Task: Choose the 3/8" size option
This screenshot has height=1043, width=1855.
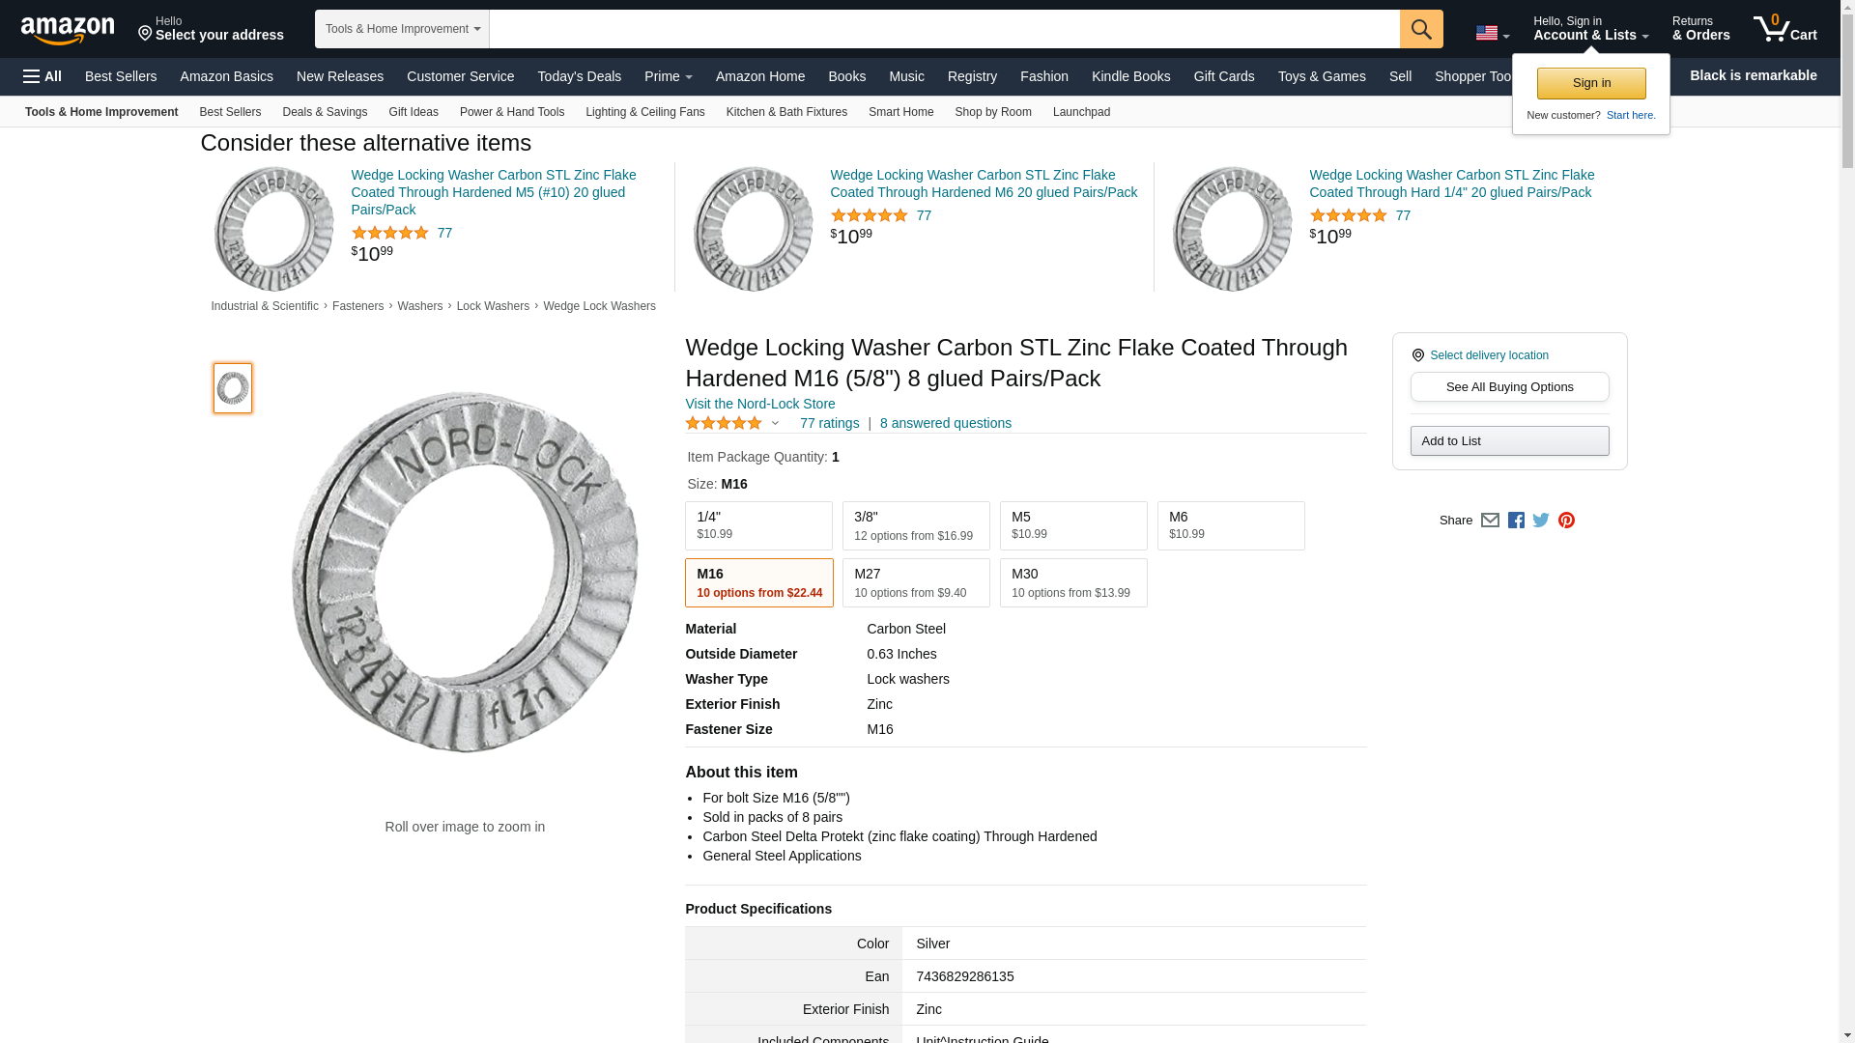Action: click(x=915, y=526)
